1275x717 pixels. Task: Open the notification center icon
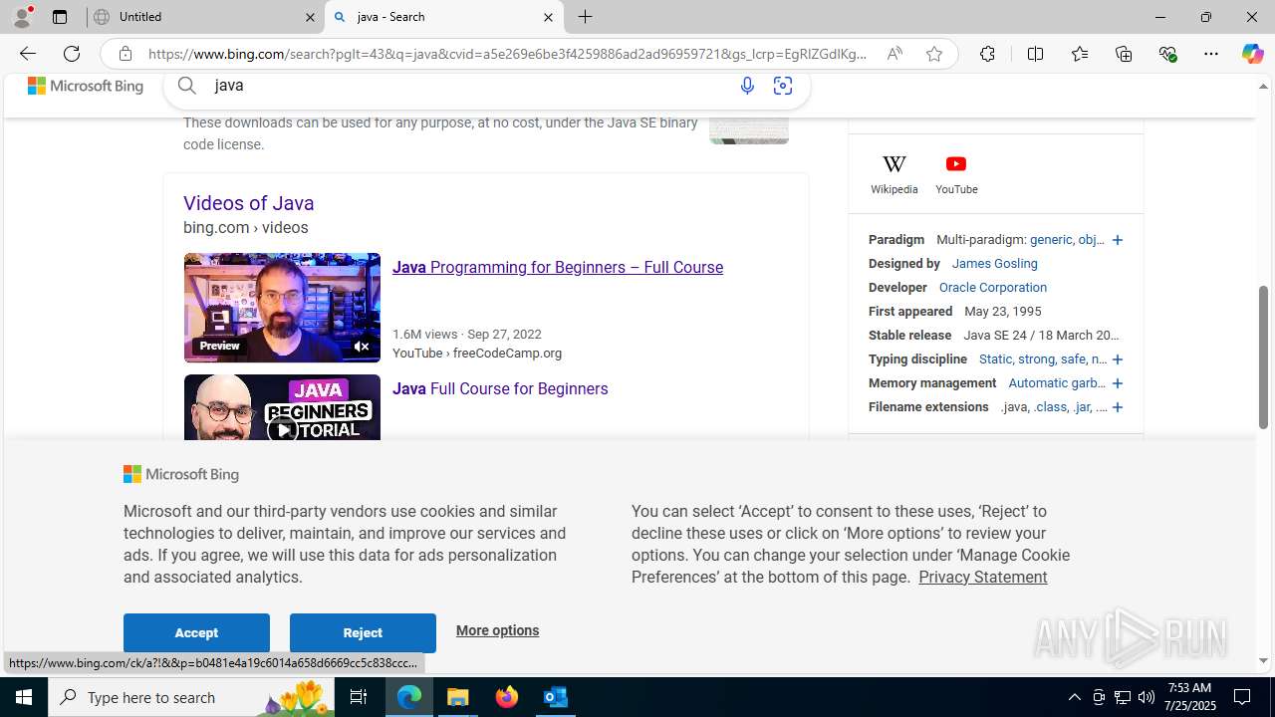[1243, 697]
